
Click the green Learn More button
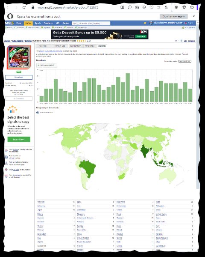(19, 139)
